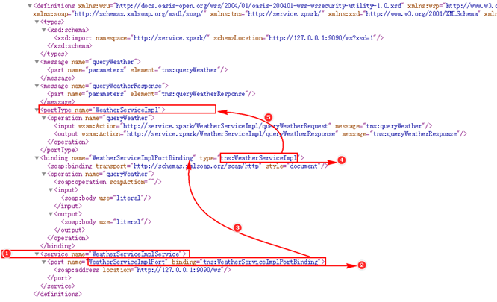Collapse the input element triangle
The width and height of the screenshot is (497, 302).
[x=51, y=190]
